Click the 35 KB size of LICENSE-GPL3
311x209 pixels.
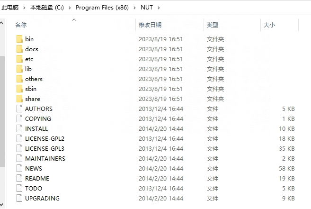(287, 149)
